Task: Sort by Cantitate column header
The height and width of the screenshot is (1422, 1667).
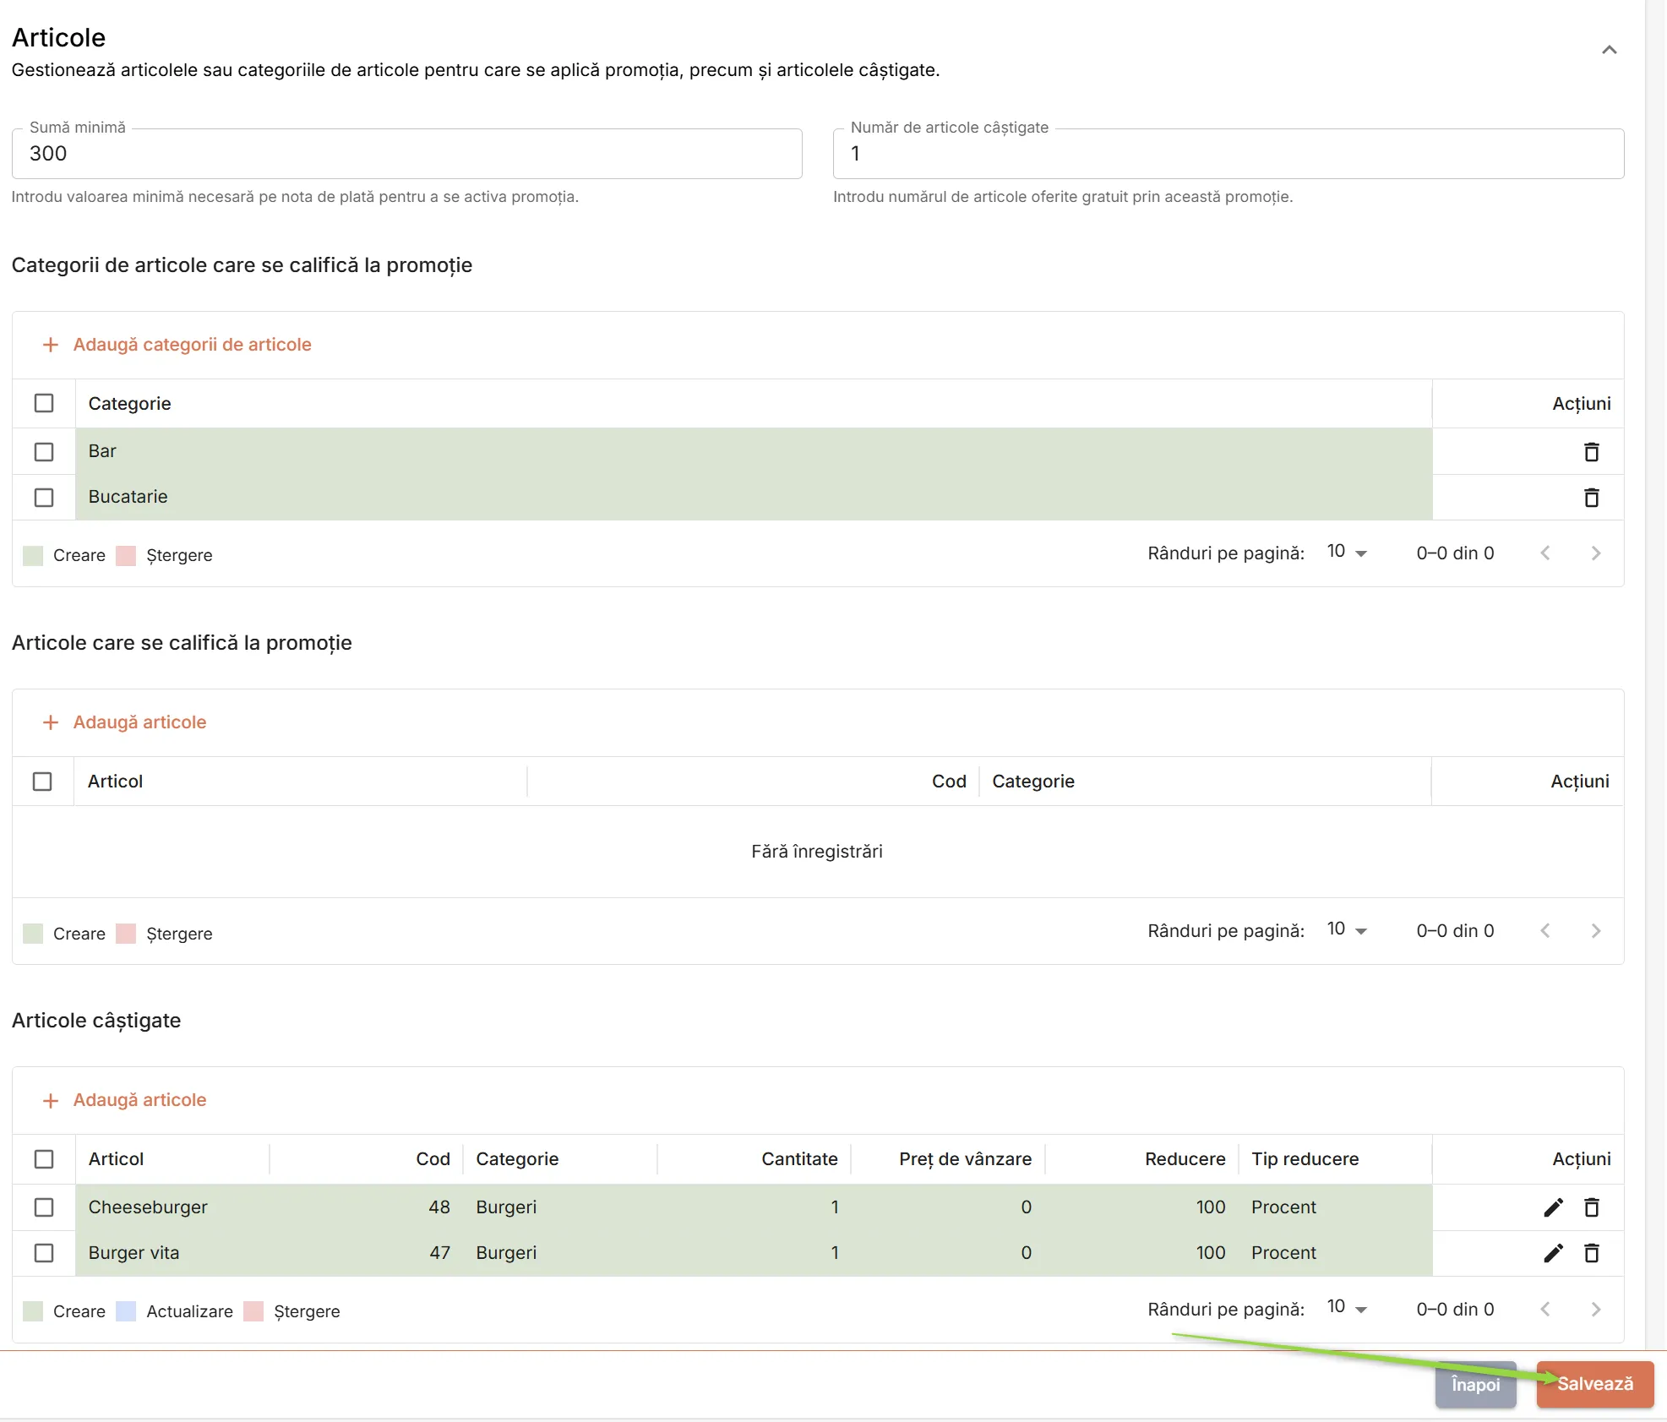Action: click(x=799, y=1159)
